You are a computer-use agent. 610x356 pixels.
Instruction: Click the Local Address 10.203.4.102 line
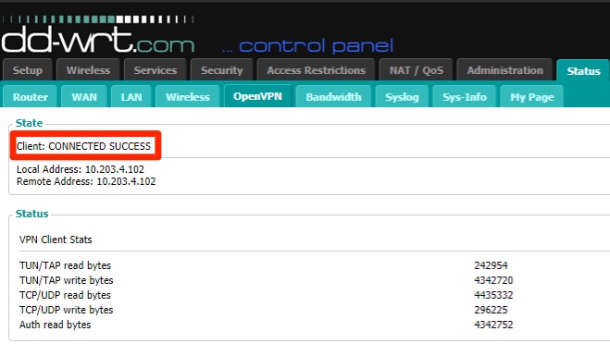(81, 169)
